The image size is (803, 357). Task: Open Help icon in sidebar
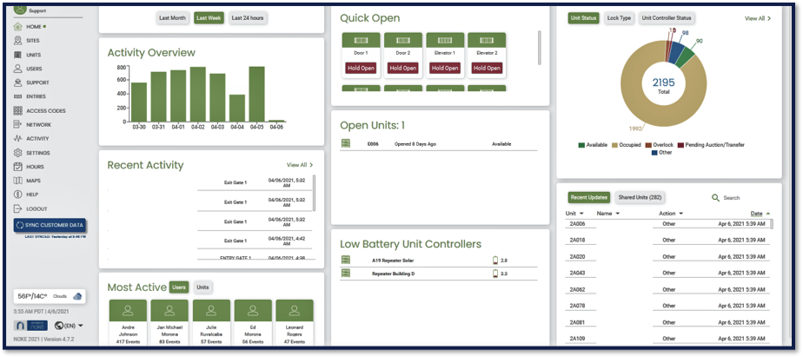18,195
